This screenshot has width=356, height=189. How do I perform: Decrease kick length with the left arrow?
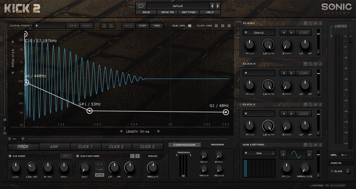coord(121,131)
